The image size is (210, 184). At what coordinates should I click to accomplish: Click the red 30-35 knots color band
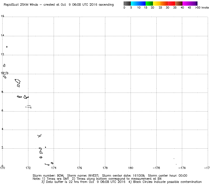coord(171,3)
